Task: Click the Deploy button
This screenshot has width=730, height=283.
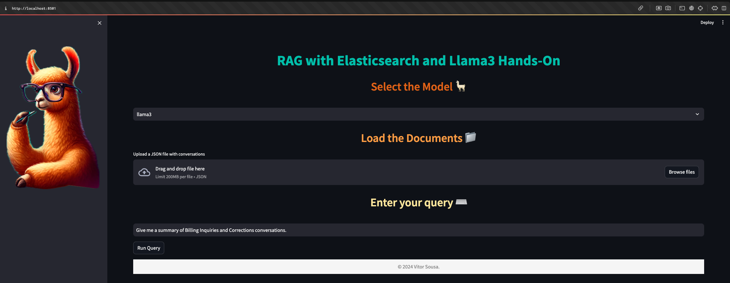Action: (707, 22)
